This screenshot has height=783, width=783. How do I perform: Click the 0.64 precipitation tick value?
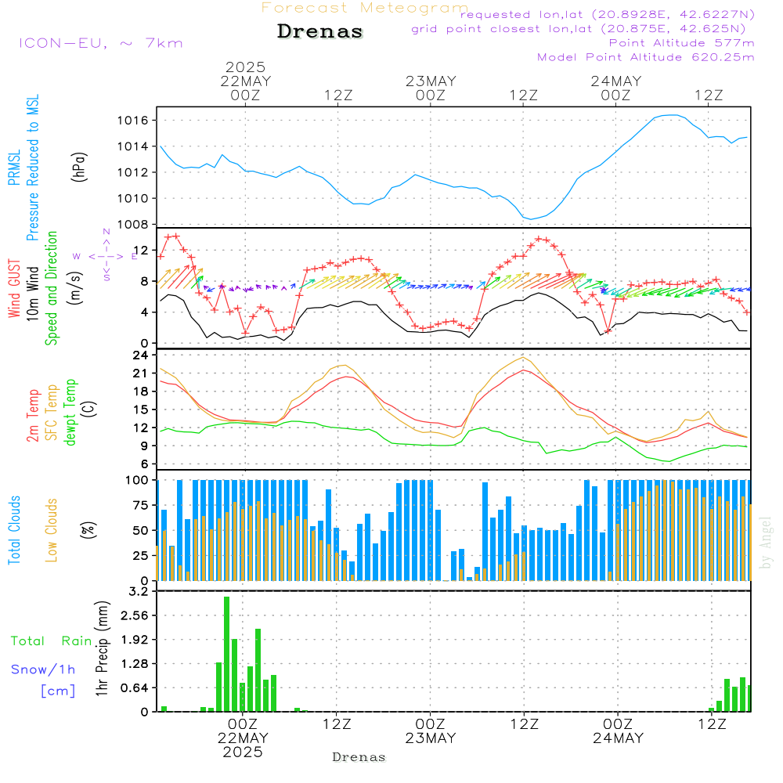[135, 687]
